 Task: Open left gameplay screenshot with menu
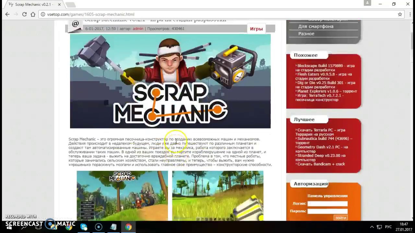pyautogui.click(x=122, y=196)
